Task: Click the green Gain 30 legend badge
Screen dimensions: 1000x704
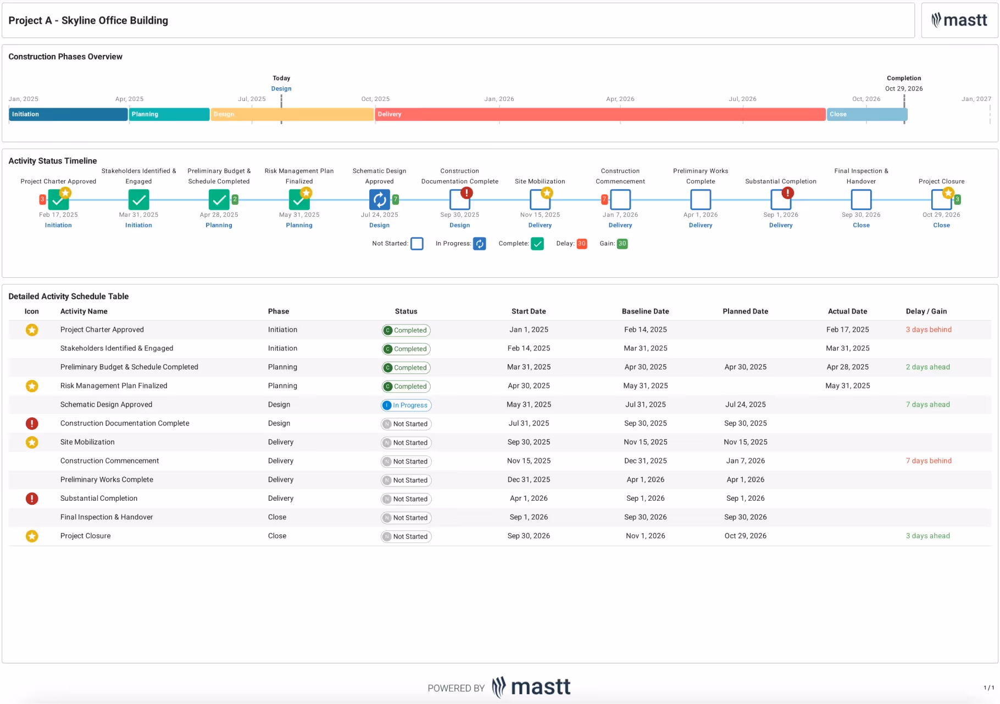Action: pos(622,244)
